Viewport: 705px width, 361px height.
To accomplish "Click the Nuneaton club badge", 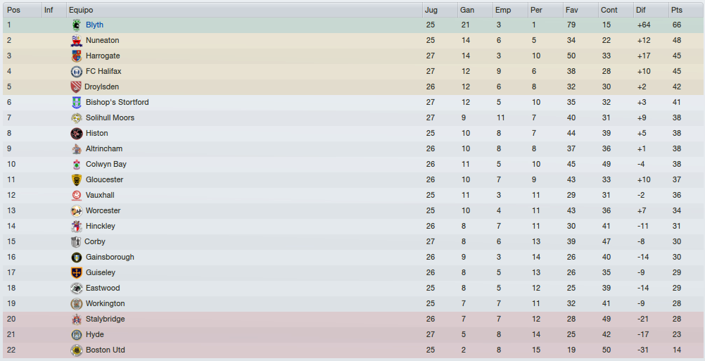I will click(77, 40).
